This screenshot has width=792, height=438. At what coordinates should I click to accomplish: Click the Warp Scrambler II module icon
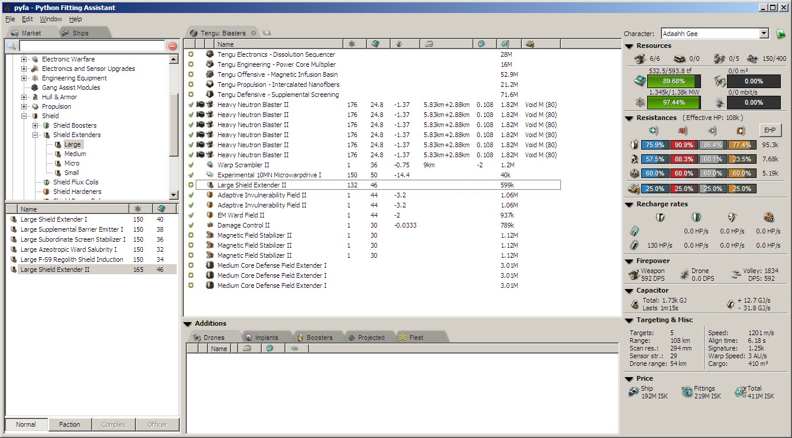pyautogui.click(x=210, y=165)
